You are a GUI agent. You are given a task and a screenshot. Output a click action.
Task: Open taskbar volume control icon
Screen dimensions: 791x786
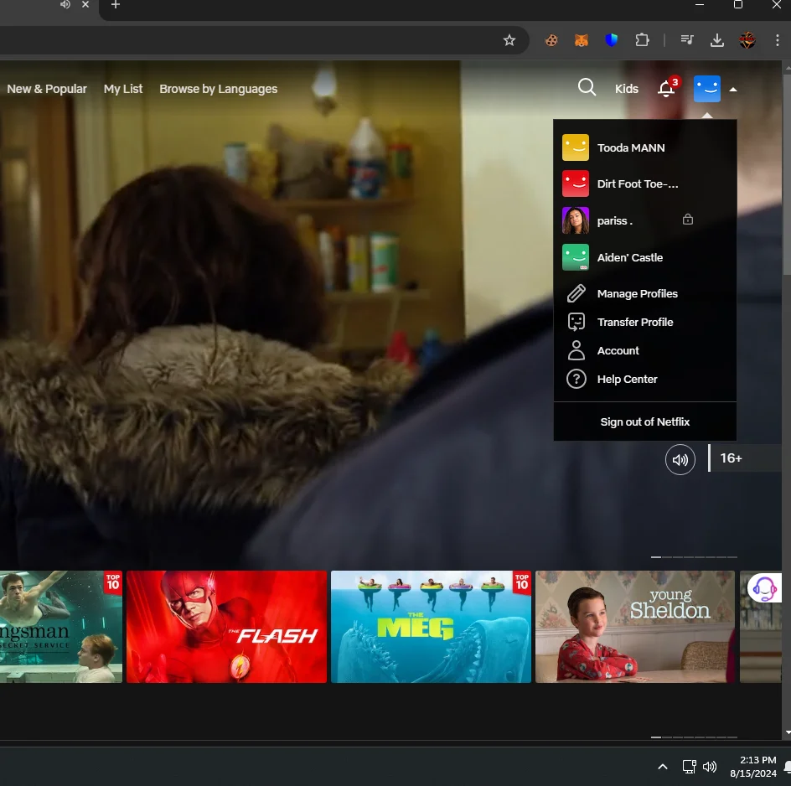click(709, 767)
